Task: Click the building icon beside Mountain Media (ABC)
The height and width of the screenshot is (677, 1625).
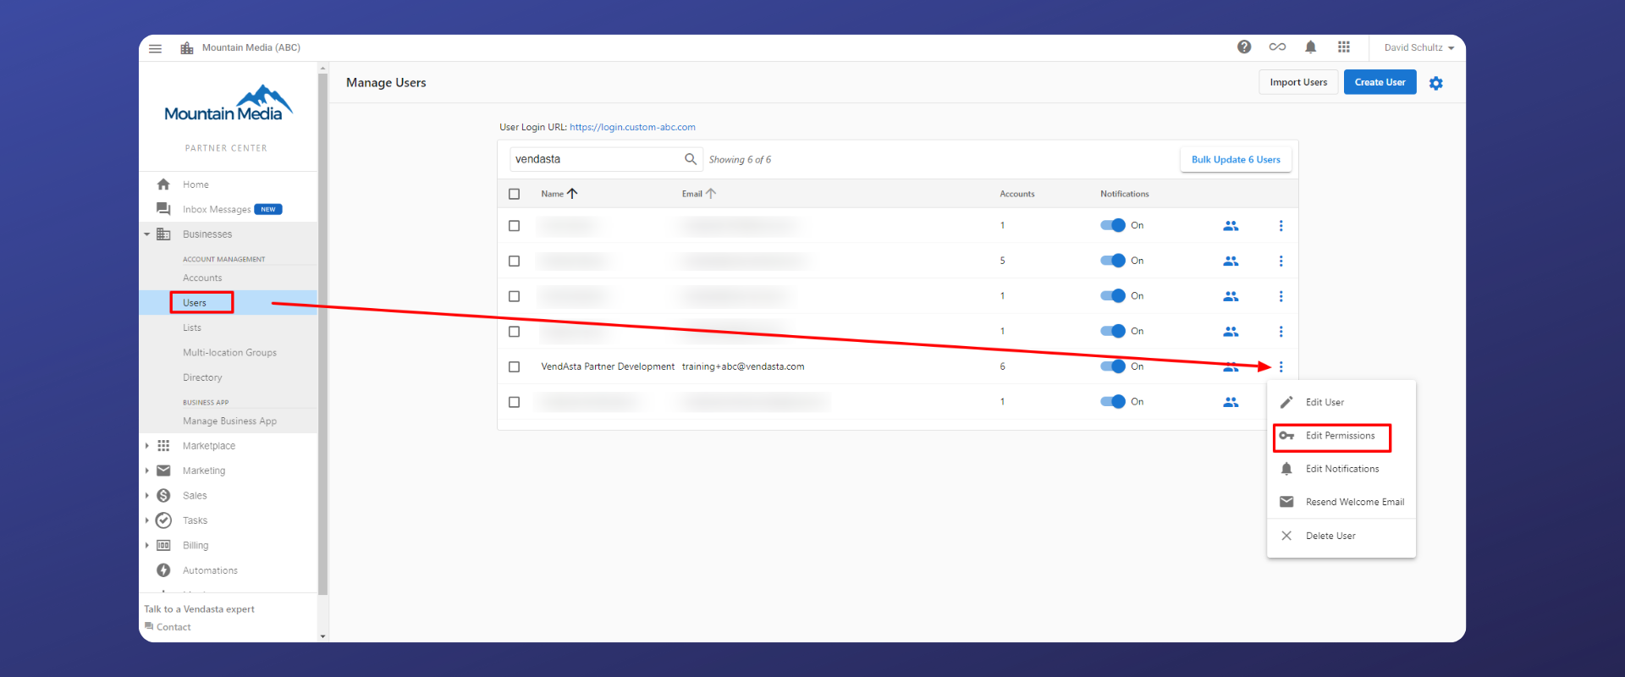Action: point(187,48)
